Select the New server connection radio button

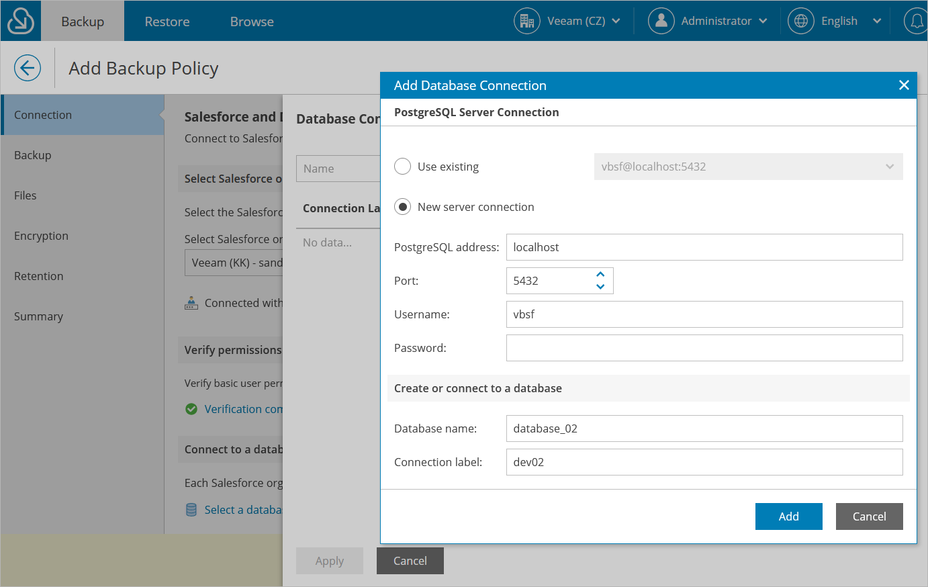[402, 207]
